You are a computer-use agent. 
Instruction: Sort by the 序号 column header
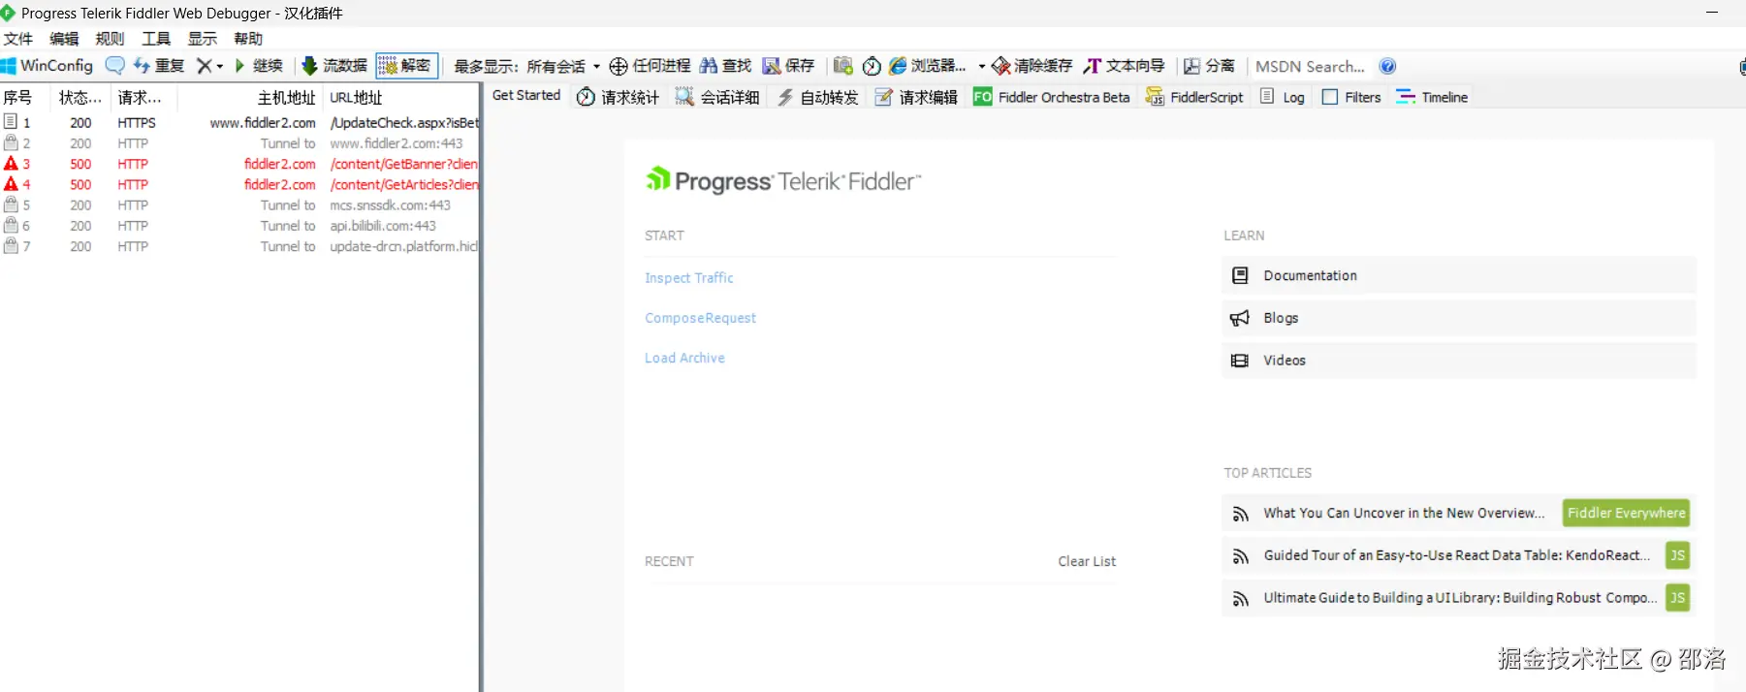26,97
